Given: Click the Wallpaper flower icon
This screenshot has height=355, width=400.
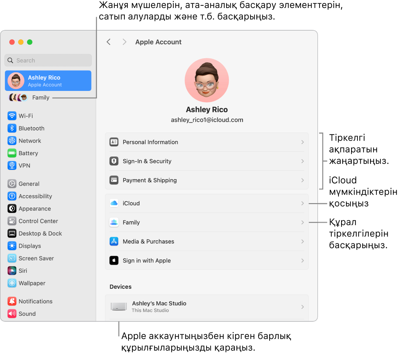Looking at the screenshot, I should tap(12, 283).
